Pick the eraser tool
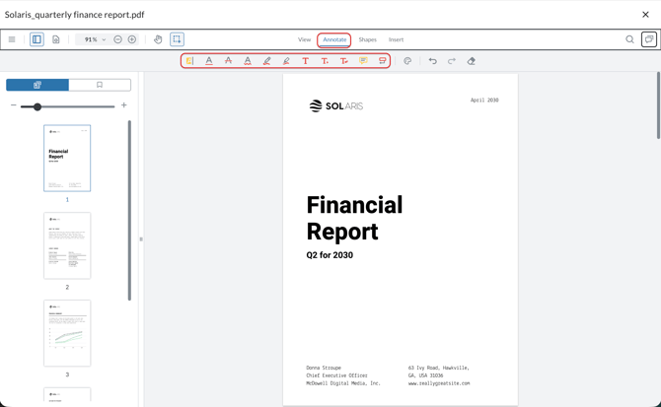 click(x=471, y=61)
